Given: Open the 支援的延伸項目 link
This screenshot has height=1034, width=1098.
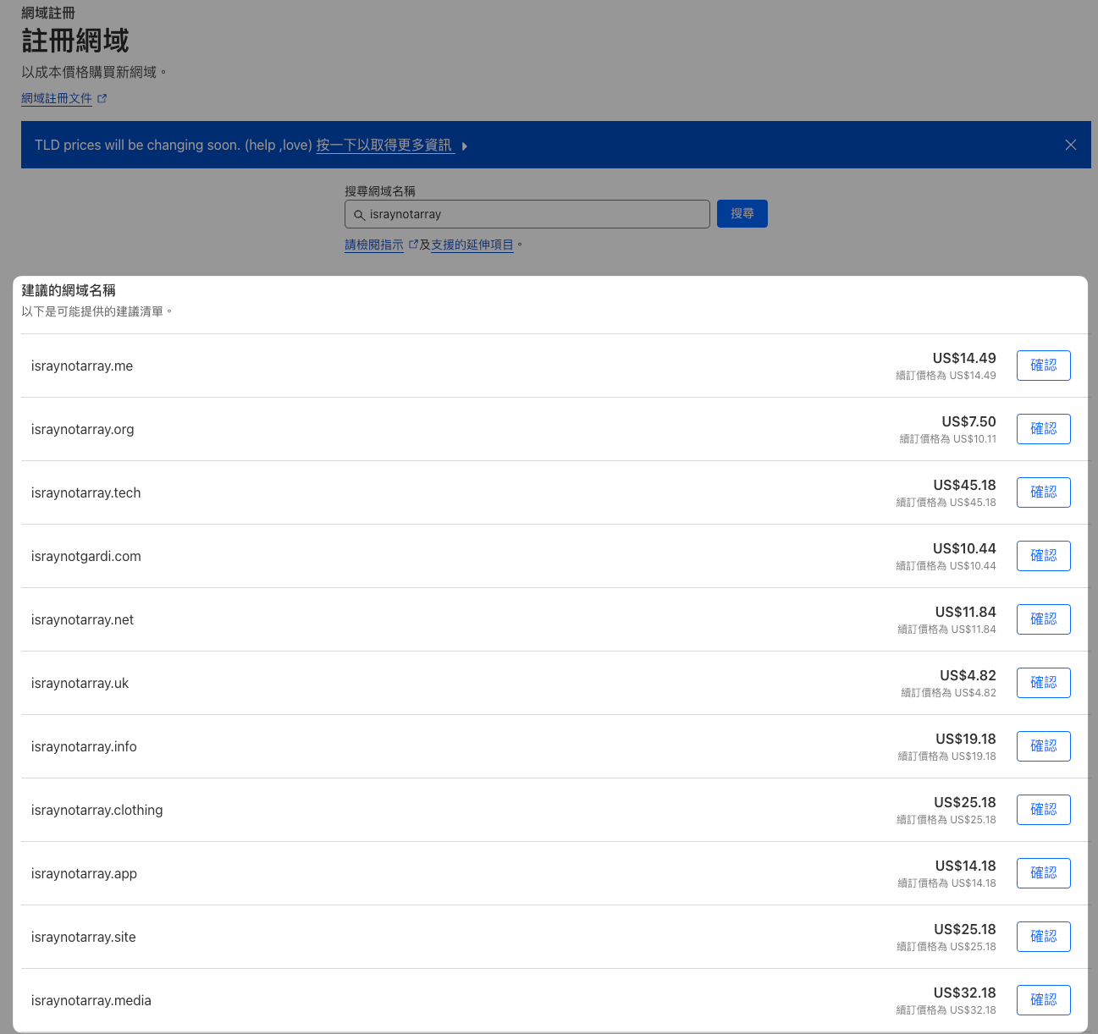Looking at the screenshot, I should (x=472, y=245).
